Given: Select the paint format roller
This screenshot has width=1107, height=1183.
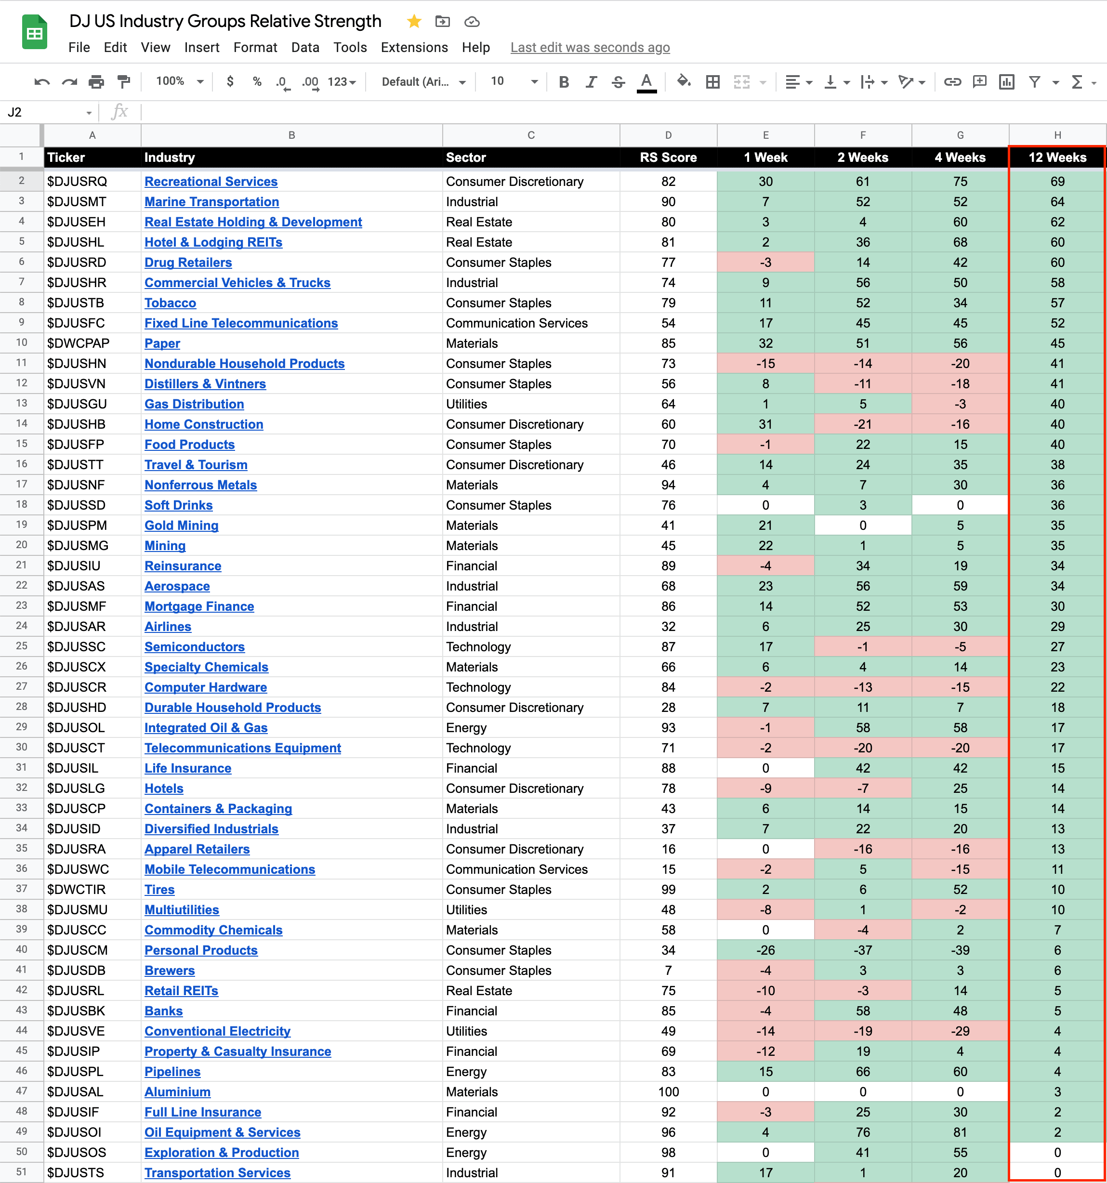Looking at the screenshot, I should (124, 82).
